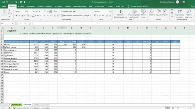The image size is (195, 109).
Task: Center cell text horizontally
Action: click(x=48, y=15)
